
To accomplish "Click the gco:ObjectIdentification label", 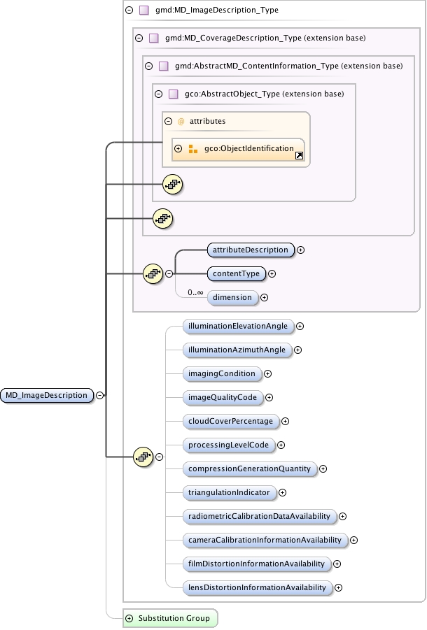I will tap(249, 148).
